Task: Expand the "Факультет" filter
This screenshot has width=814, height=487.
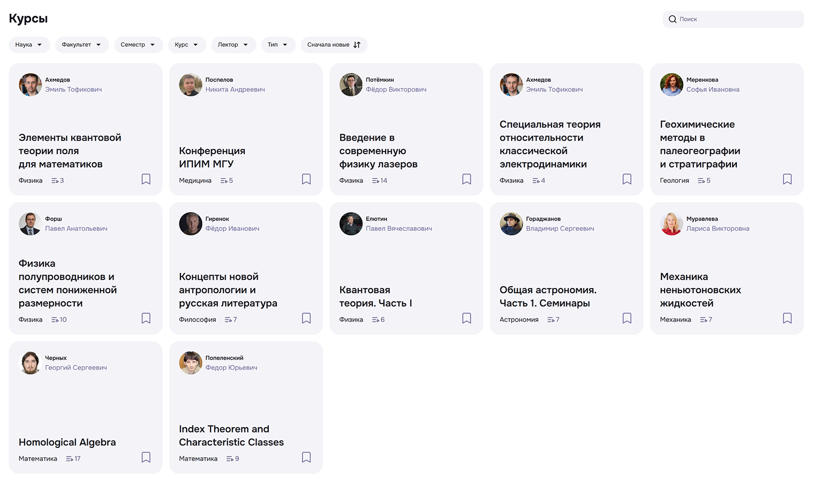Action: (x=81, y=45)
